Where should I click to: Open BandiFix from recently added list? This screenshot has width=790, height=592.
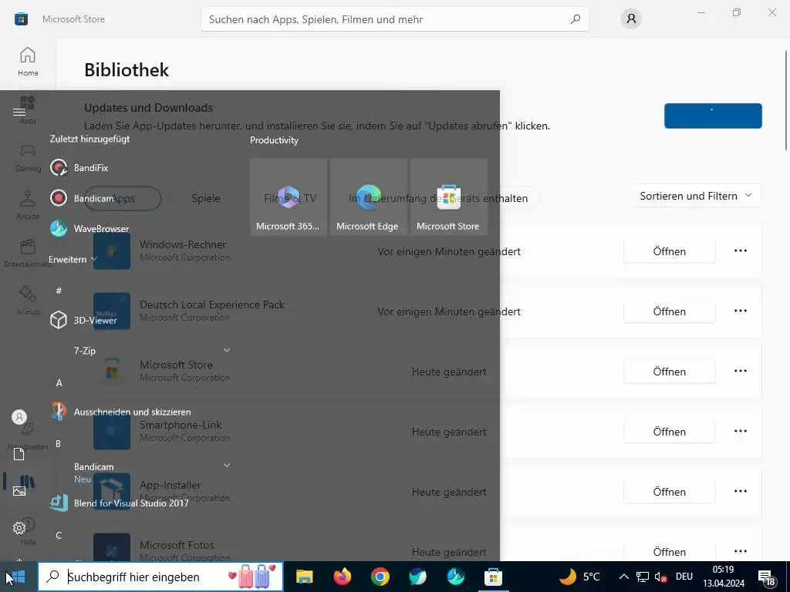pyautogui.click(x=91, y=167)
